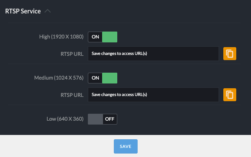
Task: Enable the Low (640 X 360) stream
Action: 103,119
